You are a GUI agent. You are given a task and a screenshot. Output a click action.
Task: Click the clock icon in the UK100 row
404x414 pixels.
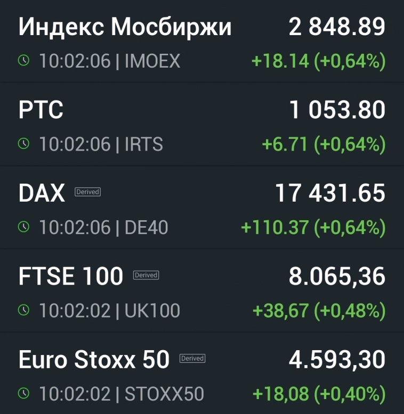[x=23, y=310]
